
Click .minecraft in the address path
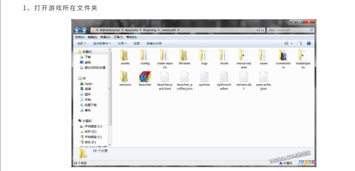point(168,30)
